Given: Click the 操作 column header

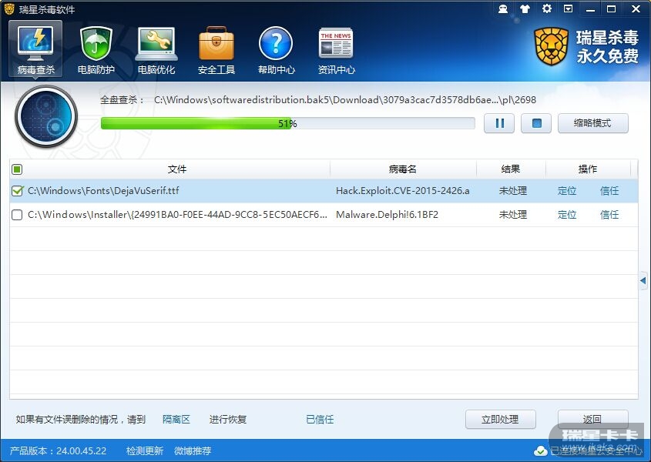Looking at the screenshot, I should click(588, 169).
